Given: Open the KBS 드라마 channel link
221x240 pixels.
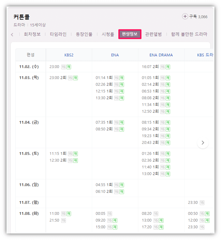Looking at the screenshot, I should pos(205,55).
